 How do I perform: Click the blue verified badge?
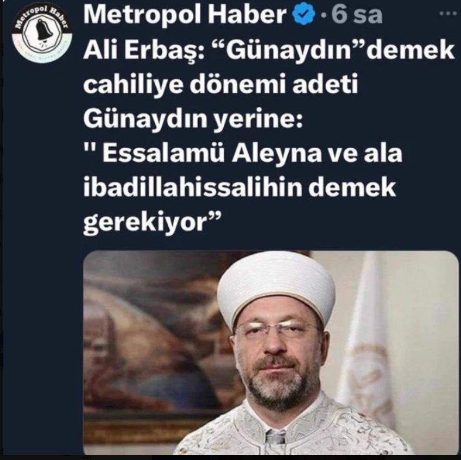click(x=303, y=14)
